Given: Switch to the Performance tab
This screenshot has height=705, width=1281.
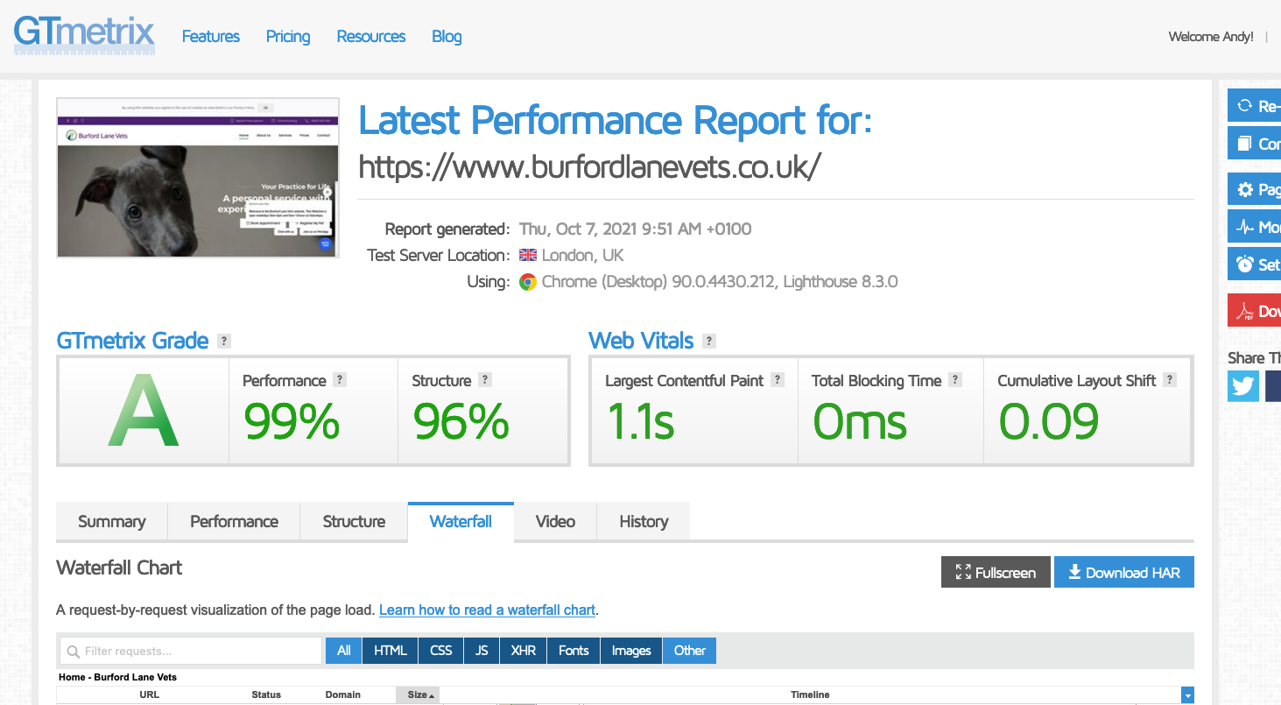Looking at the screenshot, I should click(234, 522).
